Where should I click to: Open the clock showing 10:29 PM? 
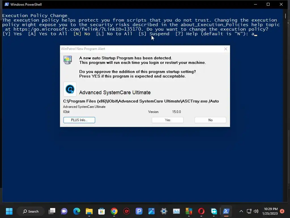point(270,211)
